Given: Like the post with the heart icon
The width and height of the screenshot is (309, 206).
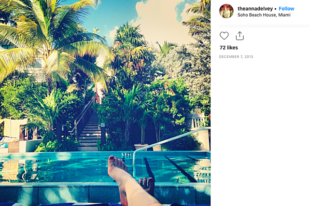Looking at the screenshot, I should 224,36.
